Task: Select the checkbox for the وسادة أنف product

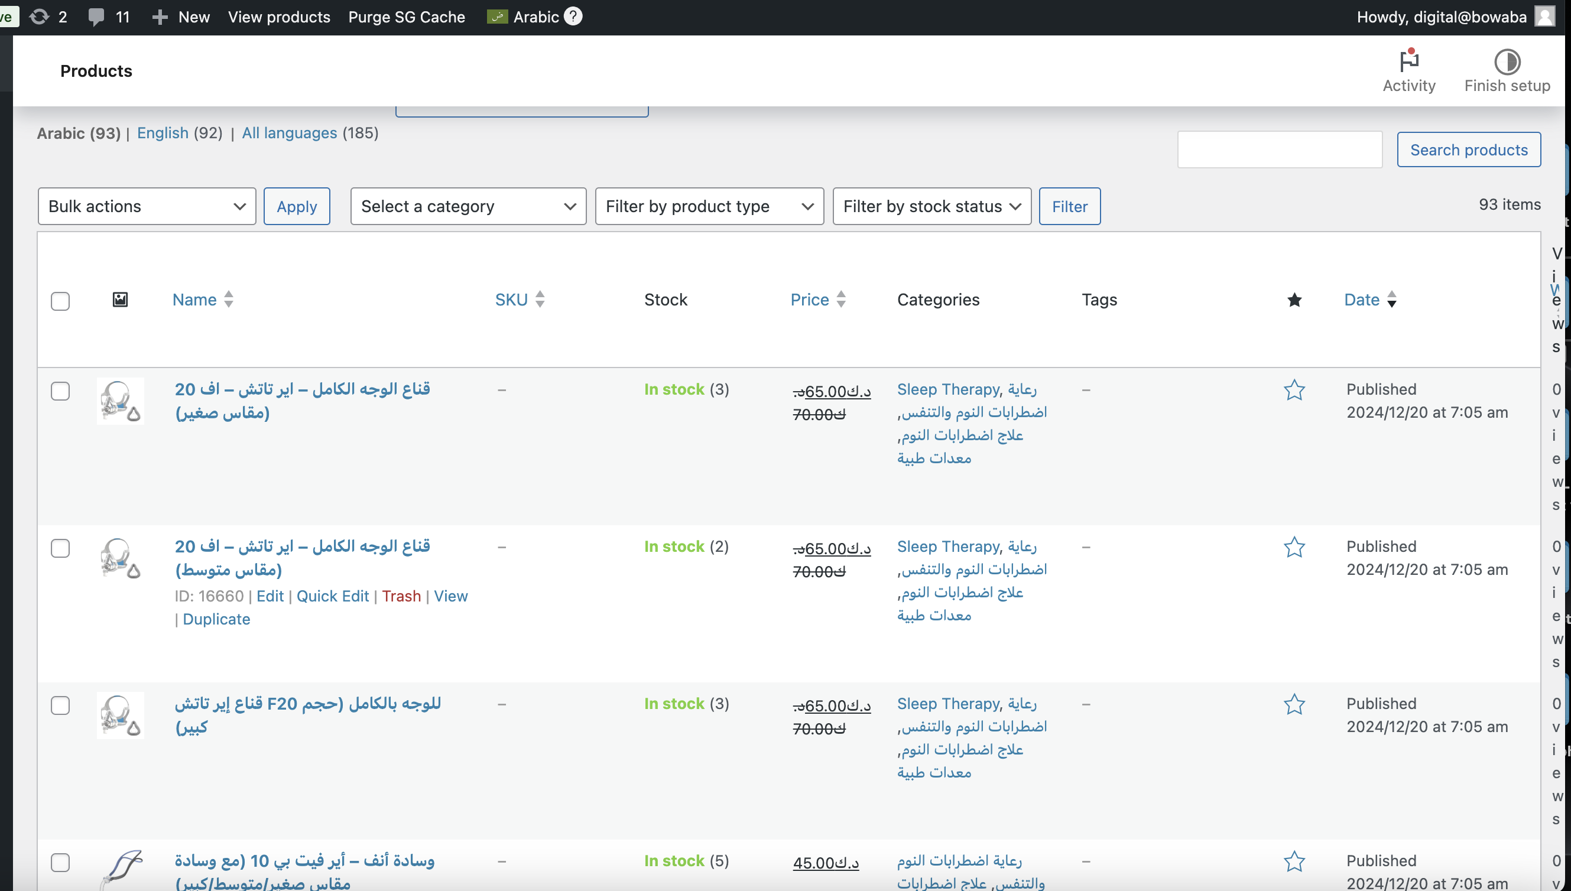Action: (60, 863)
